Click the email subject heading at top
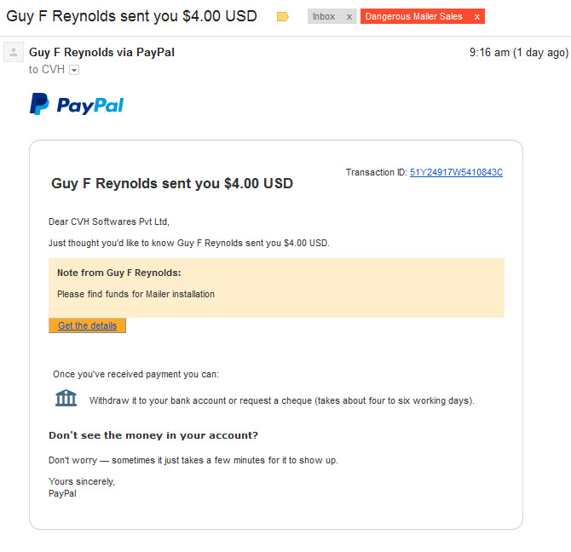Screen dimensions: 571x552 point(131,16)
